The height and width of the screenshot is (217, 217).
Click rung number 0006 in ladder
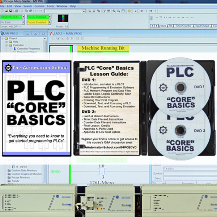[x=55, y=171]
